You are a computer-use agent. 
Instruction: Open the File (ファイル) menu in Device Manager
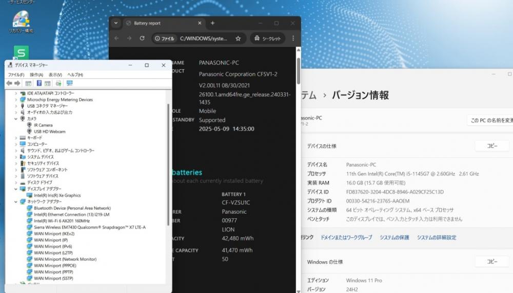16,75
